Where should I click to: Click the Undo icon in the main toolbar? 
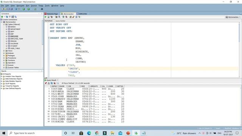(16, 9)
